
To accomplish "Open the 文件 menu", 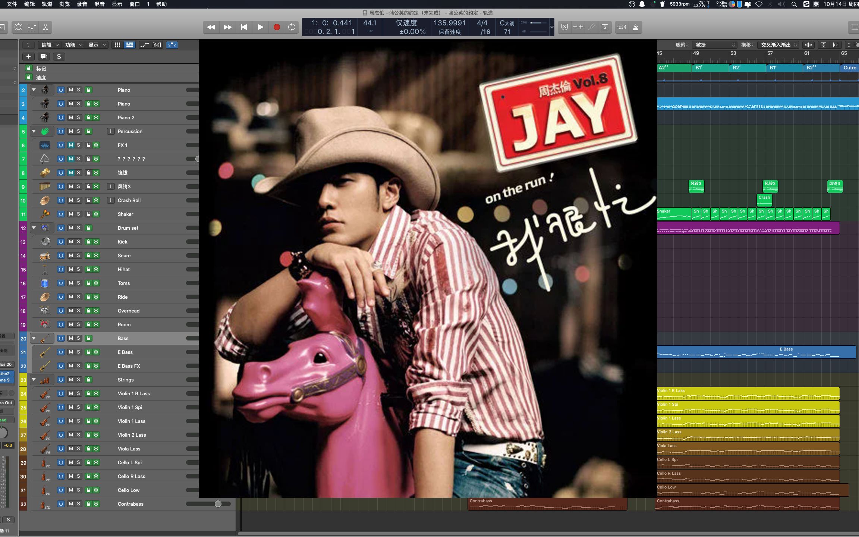I will (12, 4).
